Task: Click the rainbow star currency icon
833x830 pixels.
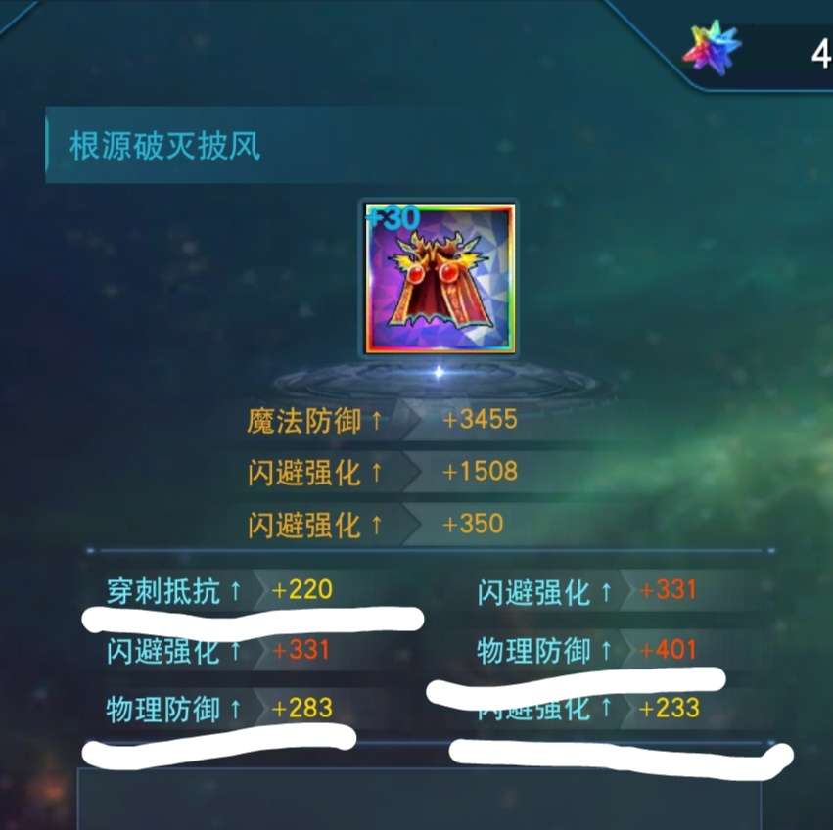Action: coord(712,48)
